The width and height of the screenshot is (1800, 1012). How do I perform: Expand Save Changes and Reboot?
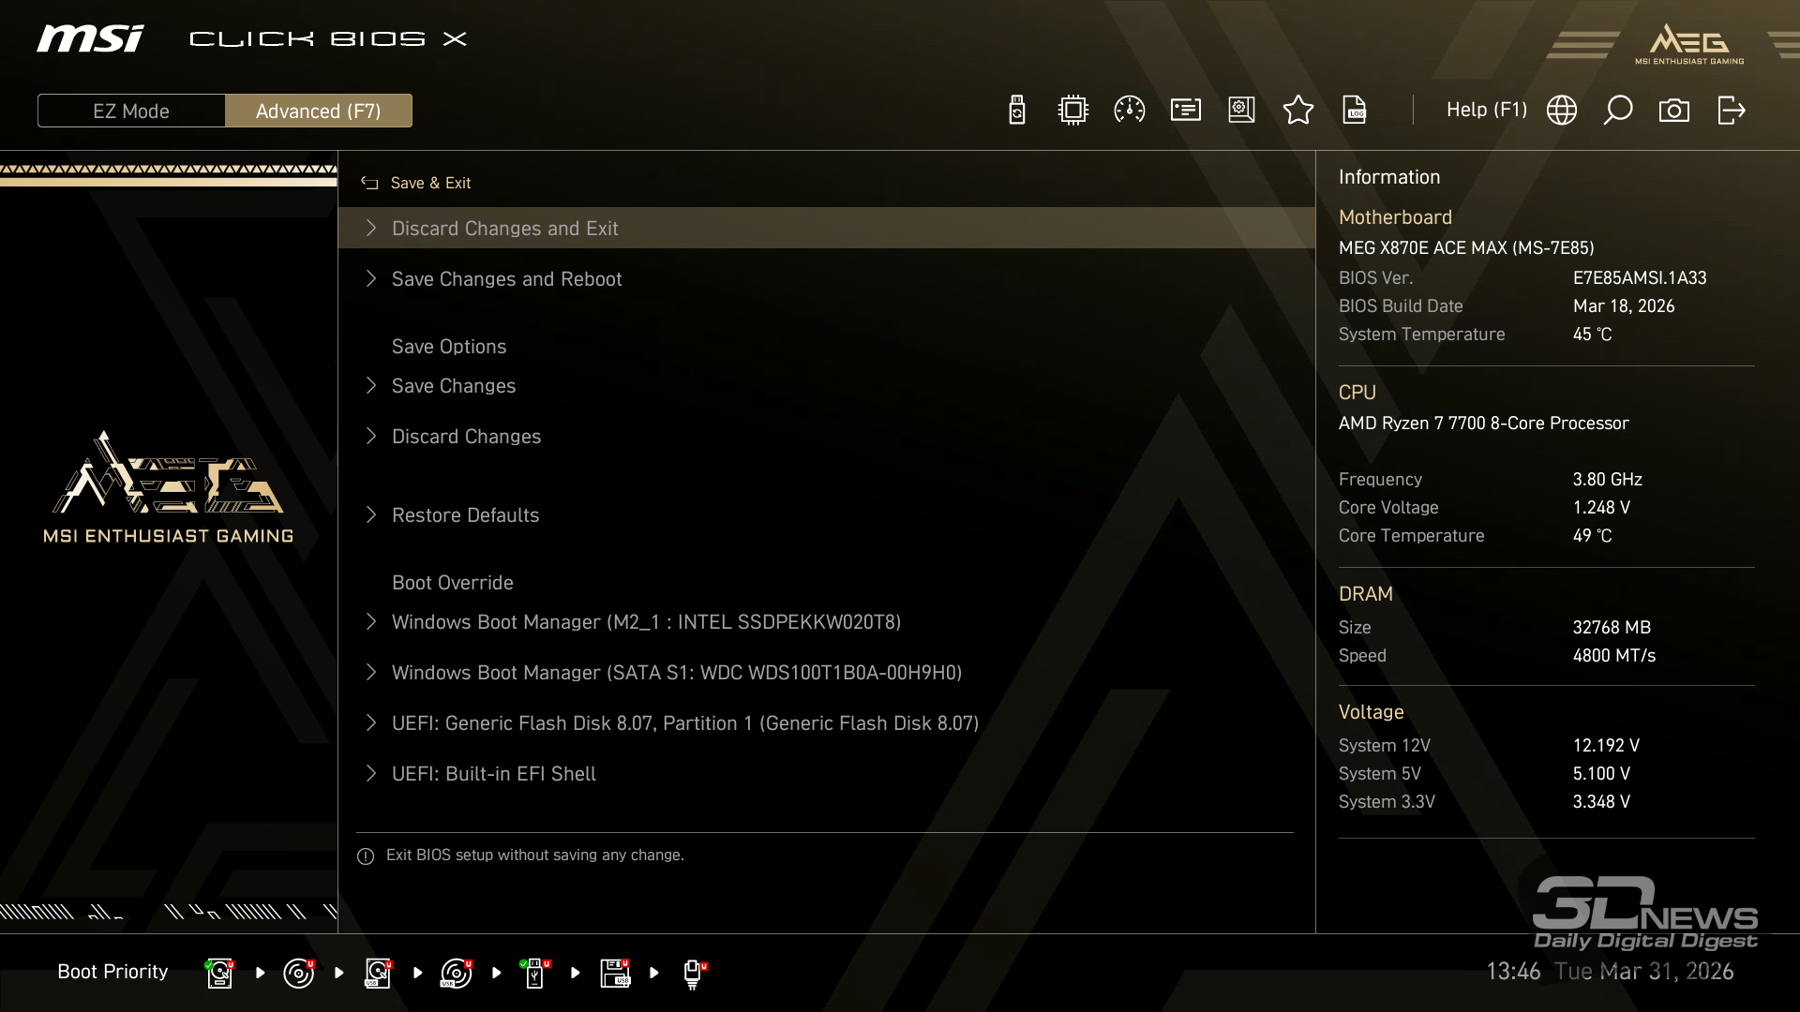point(506,279)
